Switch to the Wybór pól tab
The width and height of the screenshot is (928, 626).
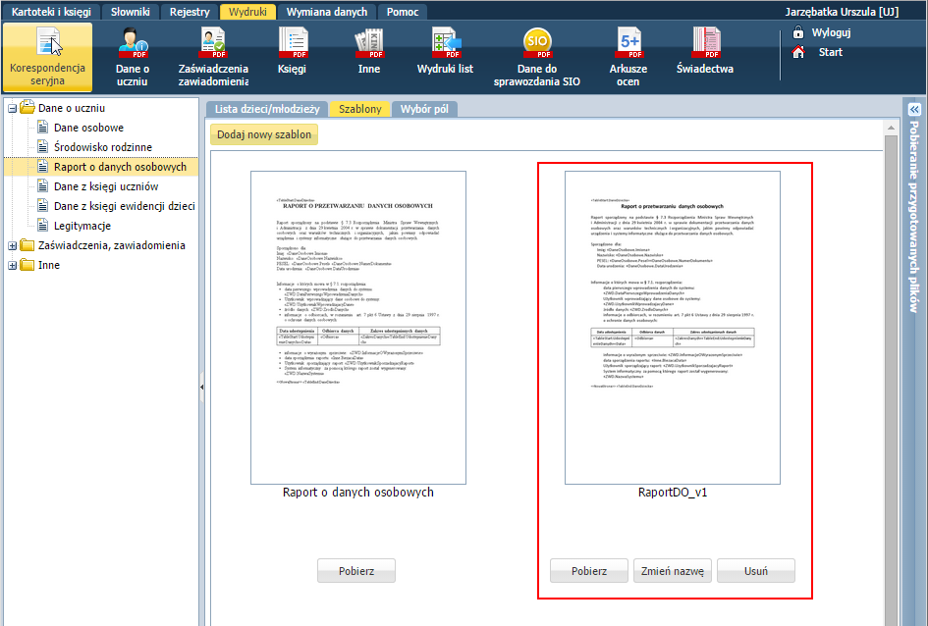click(x=424, y=109)
